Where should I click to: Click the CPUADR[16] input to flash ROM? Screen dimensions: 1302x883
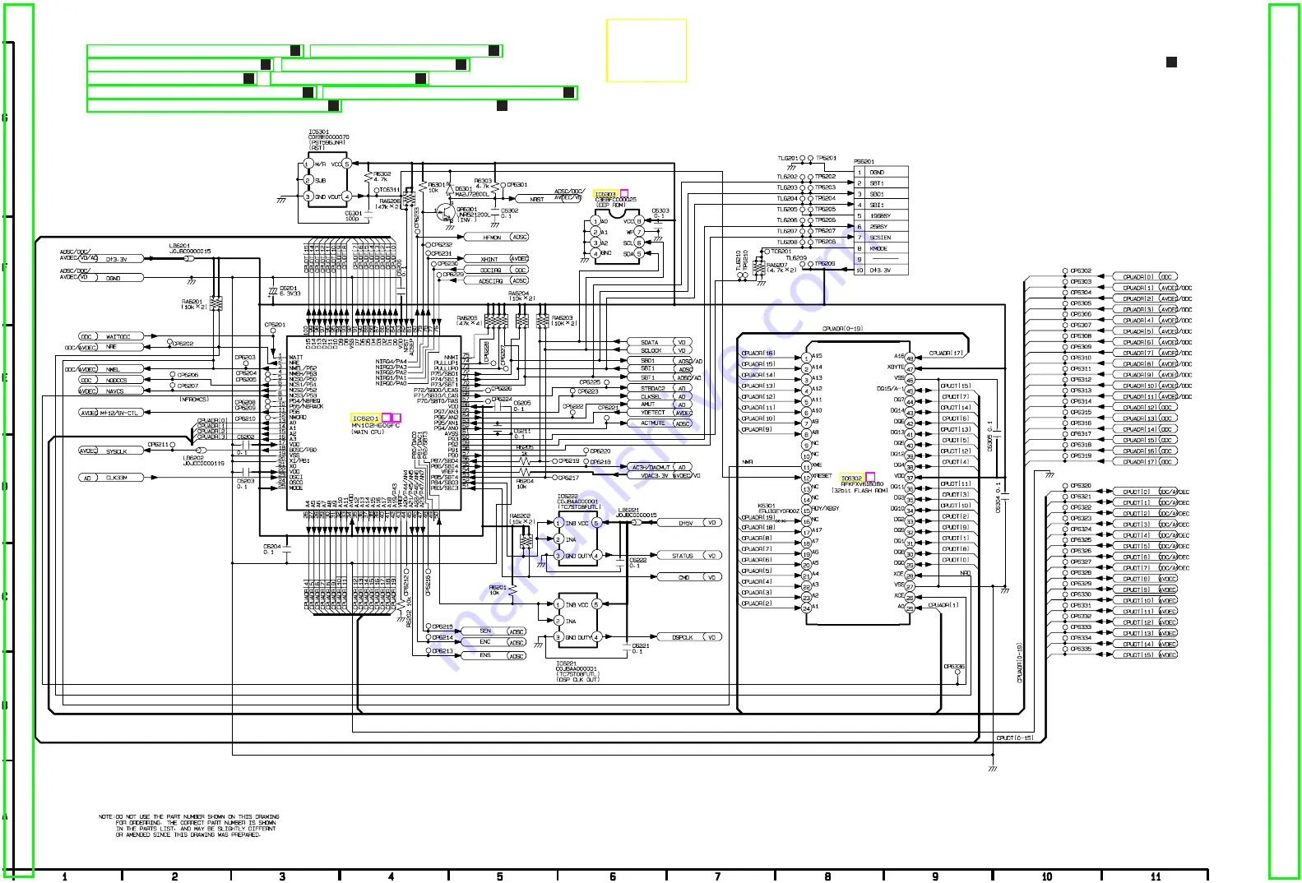tap(758, 353)
